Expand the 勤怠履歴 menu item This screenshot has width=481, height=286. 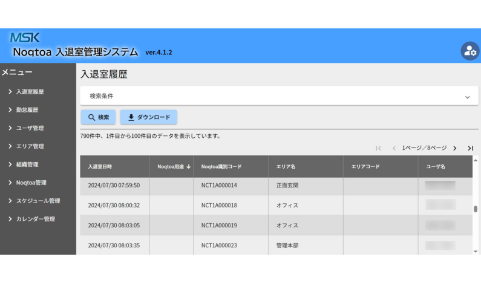click(27, 110)
